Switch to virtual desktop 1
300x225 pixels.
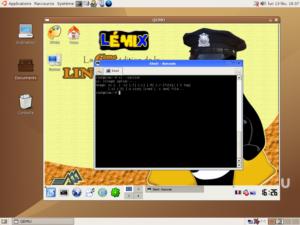tap(129, 189)
